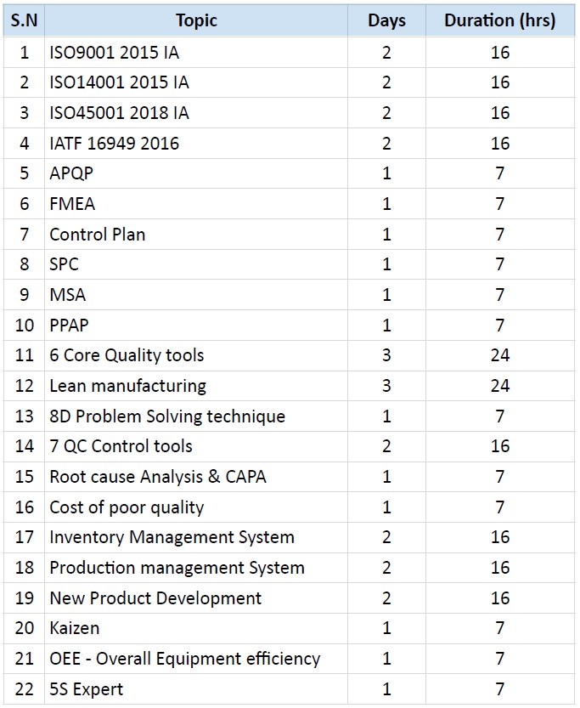This screenshot has width=580, height=708.
Task: Click Root cause Analysis & CAPA cell
Action: tap(196, 477)
